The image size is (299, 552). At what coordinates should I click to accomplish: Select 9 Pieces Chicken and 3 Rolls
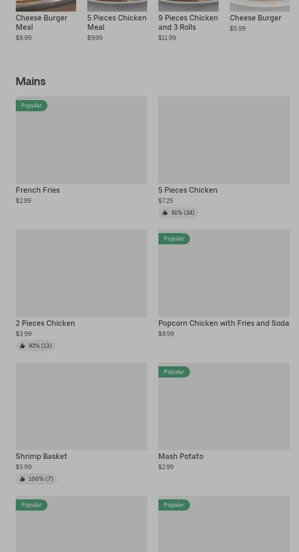188,22
